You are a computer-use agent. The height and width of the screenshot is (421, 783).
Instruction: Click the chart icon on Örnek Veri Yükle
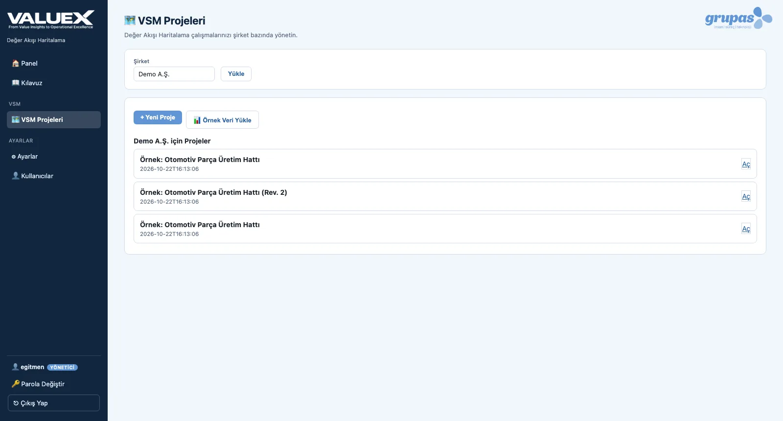pyautogui.click(x=197, y=120)
